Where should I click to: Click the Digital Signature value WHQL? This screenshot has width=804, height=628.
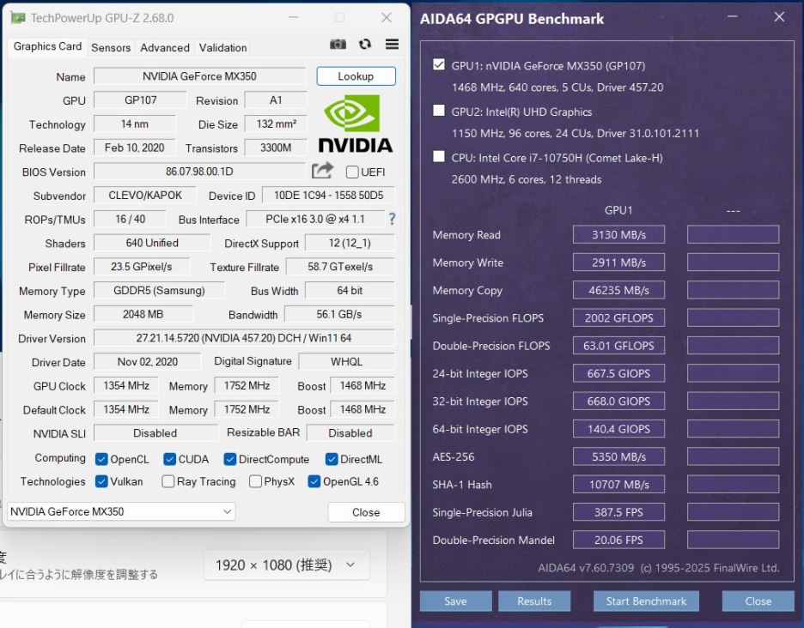(x=347, y=362)
